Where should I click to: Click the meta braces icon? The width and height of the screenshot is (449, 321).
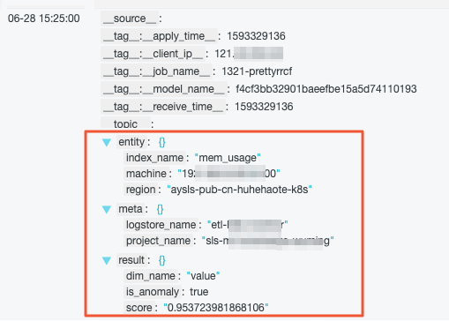[160, 209]
